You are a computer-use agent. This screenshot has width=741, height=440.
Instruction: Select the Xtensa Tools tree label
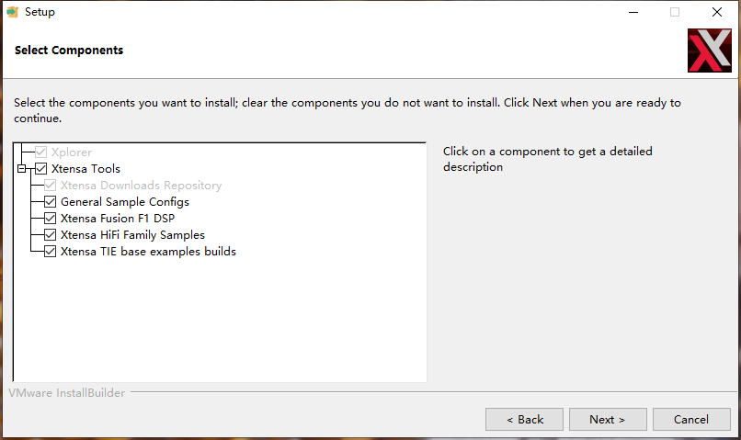click(x=90, y=169)
